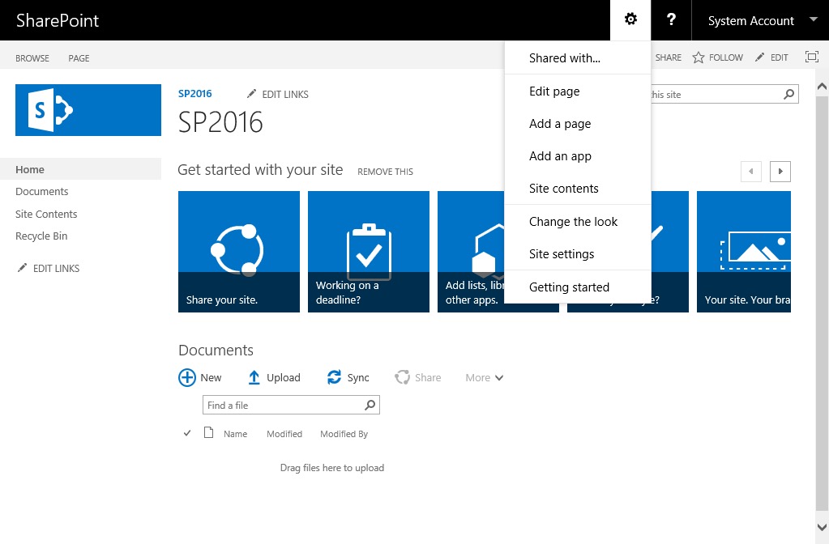Click the next tiles arrow button
The width and height of the screenshot is (829, 544).
(x=780, y=171)
